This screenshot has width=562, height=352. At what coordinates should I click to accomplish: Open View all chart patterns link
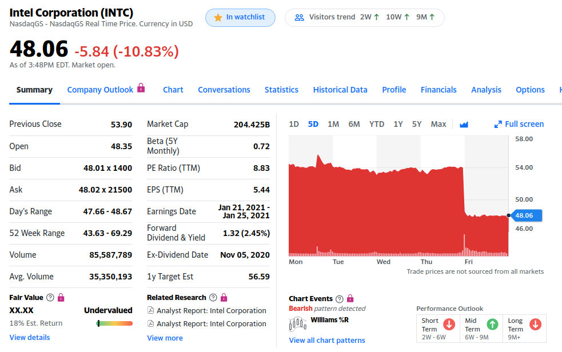point(327,341)
